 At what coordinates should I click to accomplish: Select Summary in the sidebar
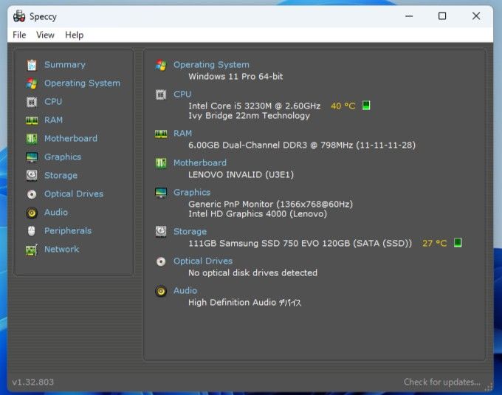pos(65,65)
